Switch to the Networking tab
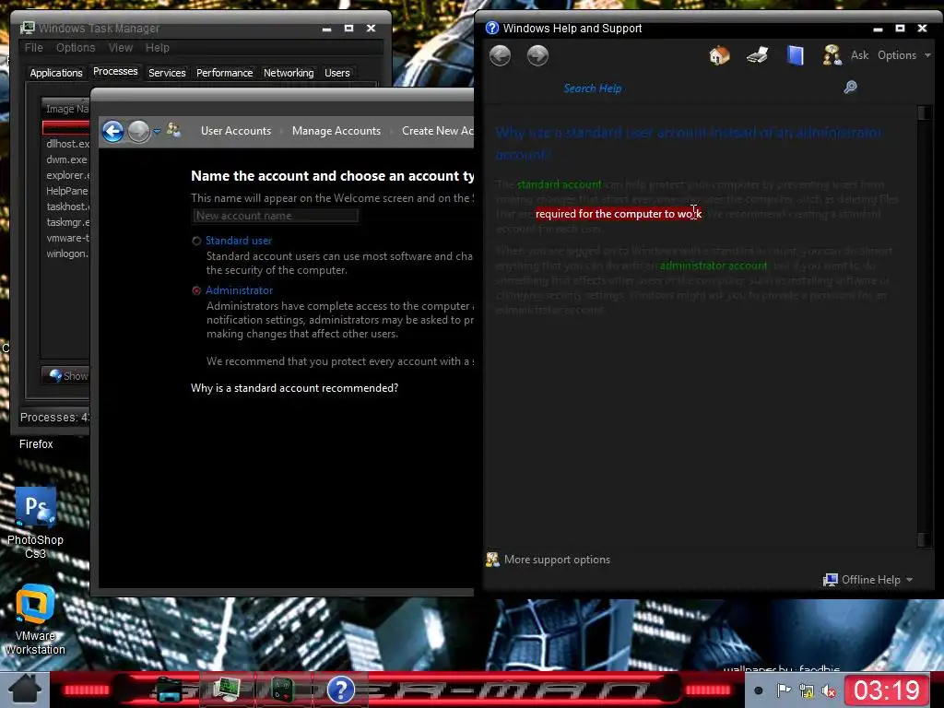Image resolution: width=944 pixels, height=708 pixels. pyautogui.click(x=289, y=73)
